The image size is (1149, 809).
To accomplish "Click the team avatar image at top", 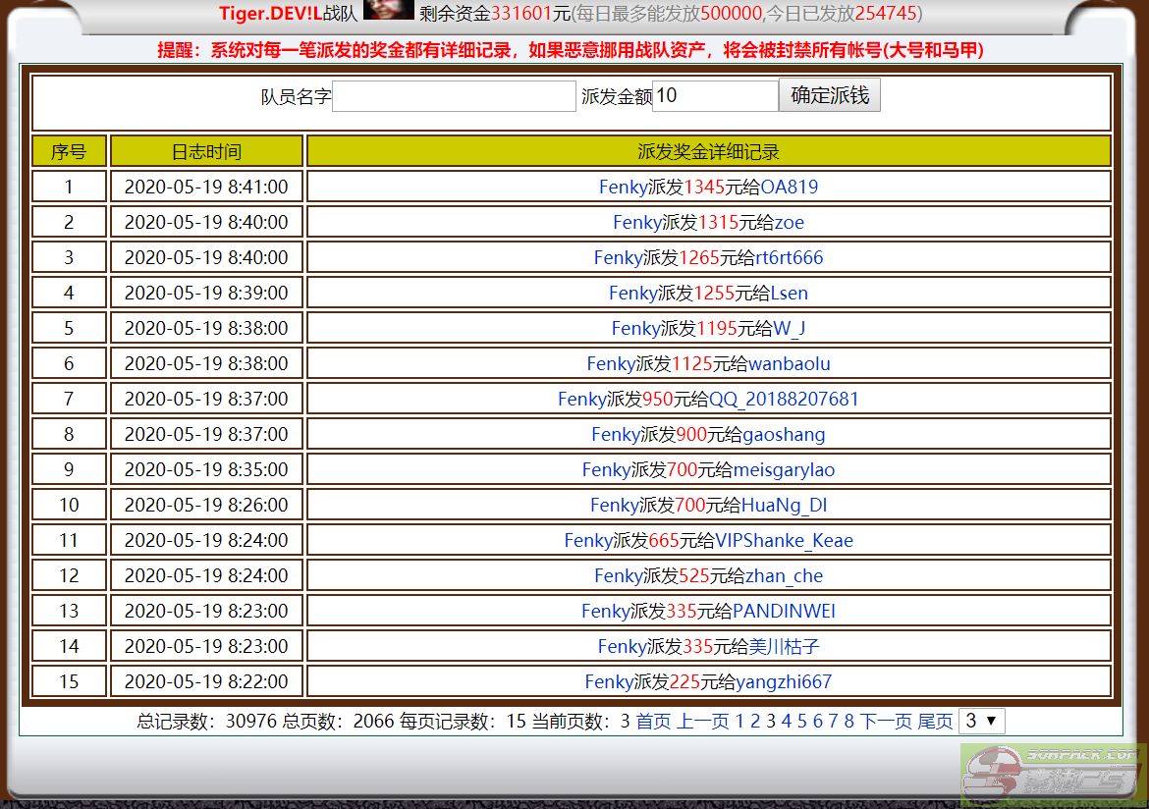I will (388, 11).
